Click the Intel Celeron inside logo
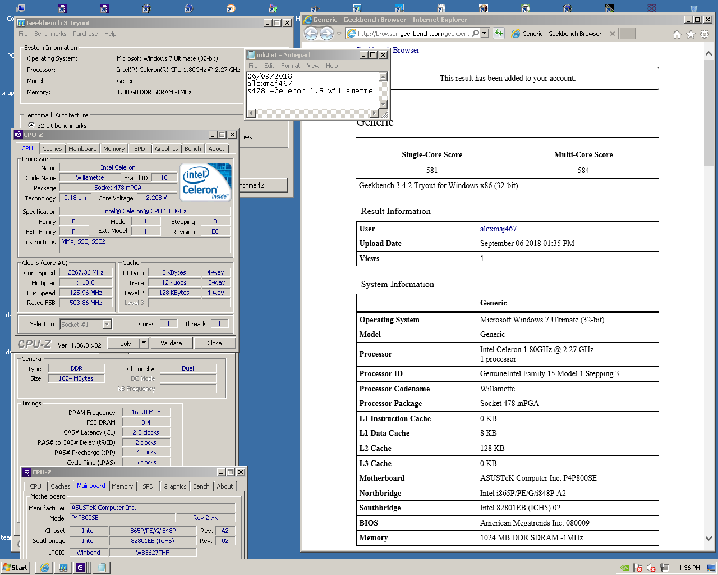Viewport: 718px width, 575px height. coord(205,181)
